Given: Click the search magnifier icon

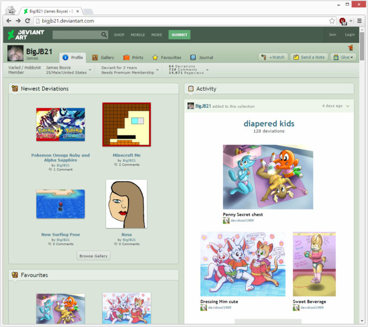Looking at the screenshot, I should (104, 35).
